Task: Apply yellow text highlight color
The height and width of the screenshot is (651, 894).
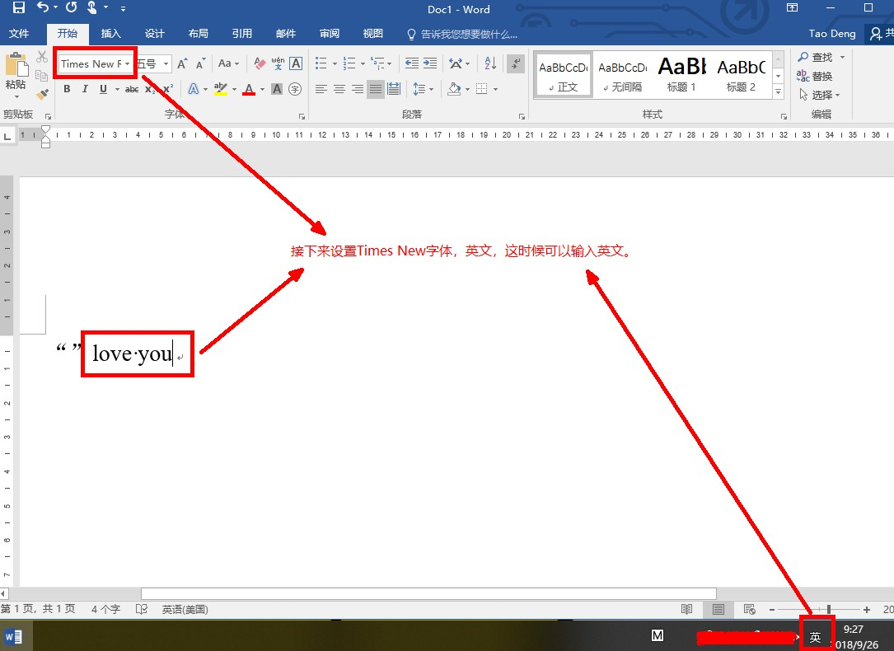Action: pyautogui.click(x=221, y=89)
